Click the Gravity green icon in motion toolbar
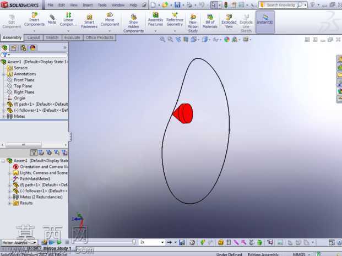Screen dimensions: 342x256 (259, 242)
